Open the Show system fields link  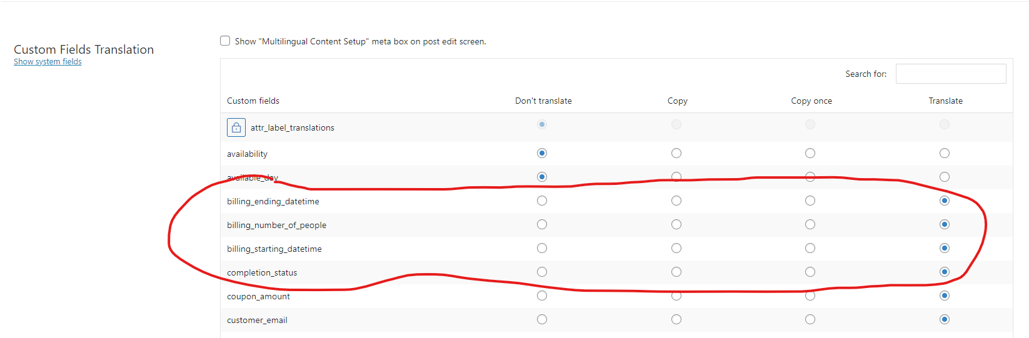pyautogui.click(x=48, y=61)
